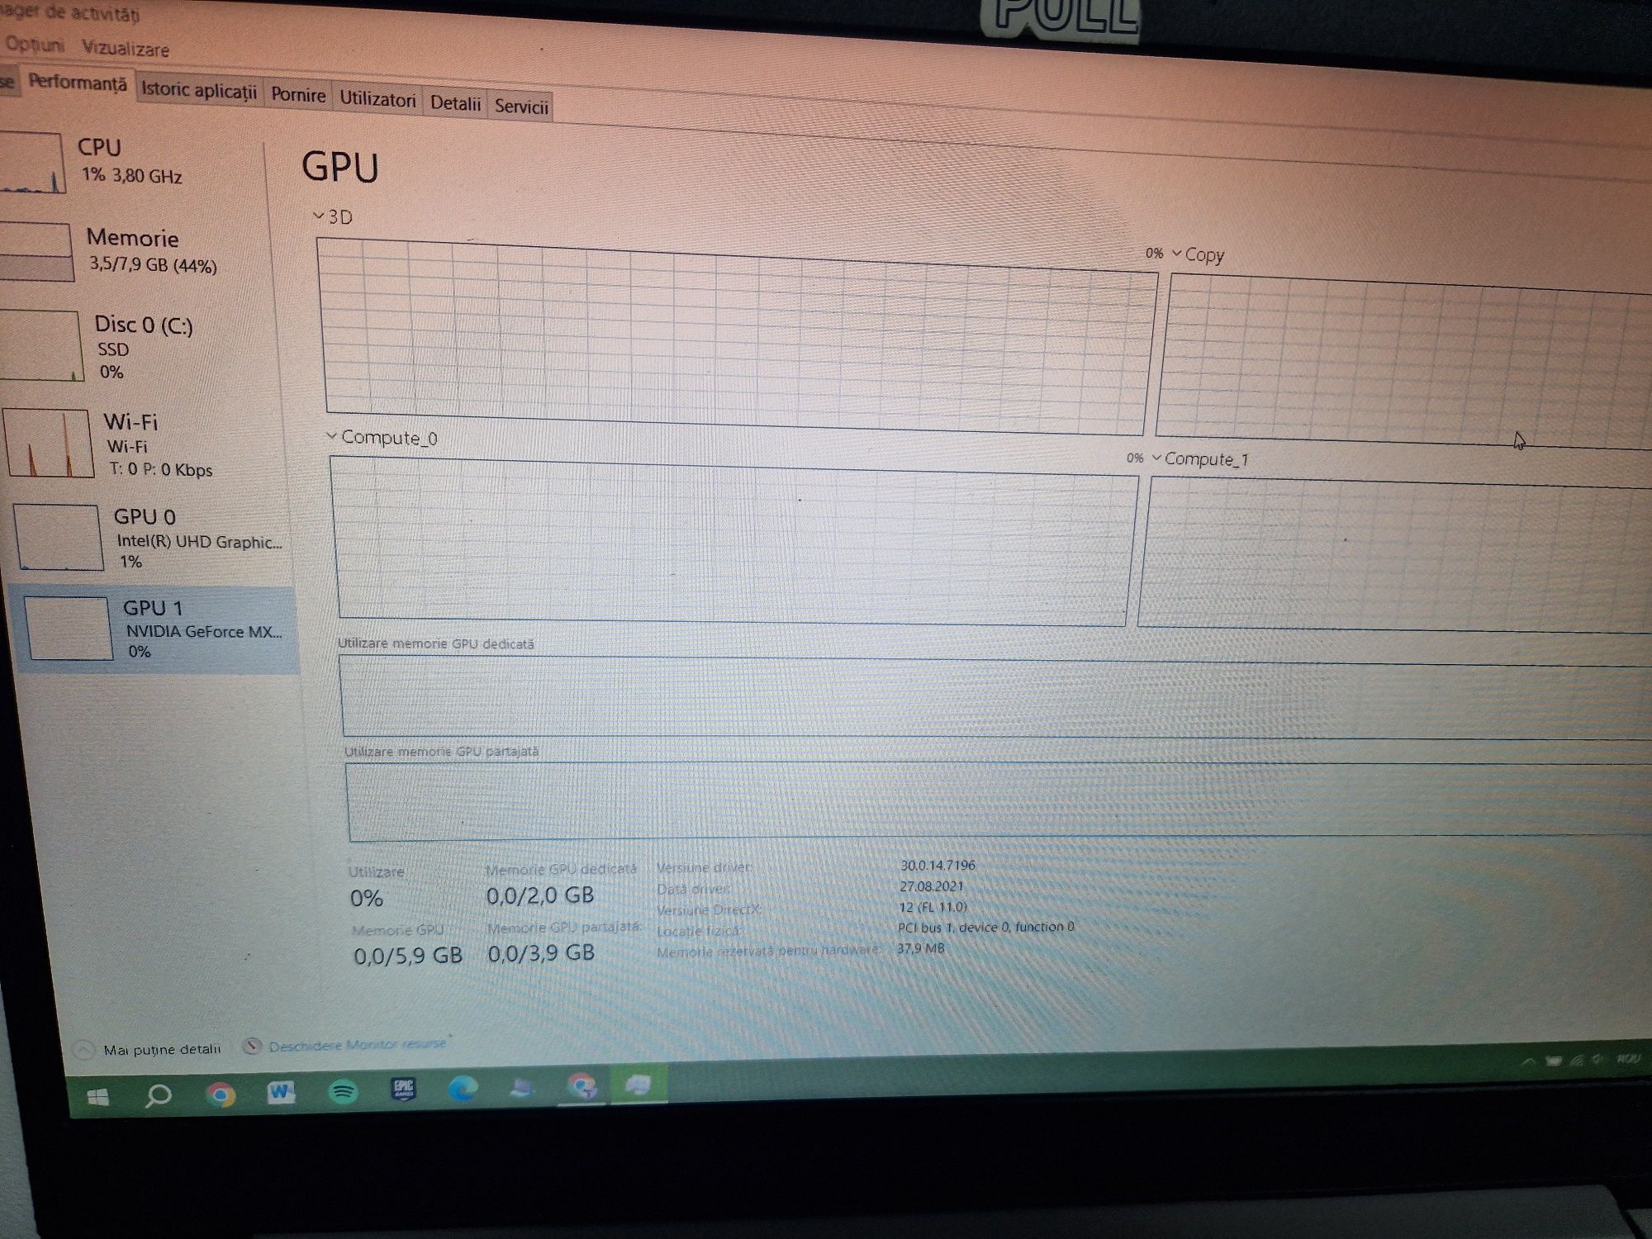Viewport: 1652px width, 1239px height.
Task: Click the shared GPU memory usage graph
Action: click(999, 801)
